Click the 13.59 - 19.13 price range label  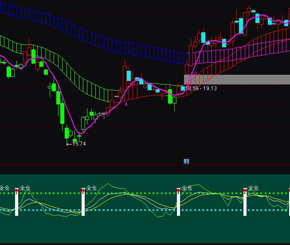(x=201, y=88)
